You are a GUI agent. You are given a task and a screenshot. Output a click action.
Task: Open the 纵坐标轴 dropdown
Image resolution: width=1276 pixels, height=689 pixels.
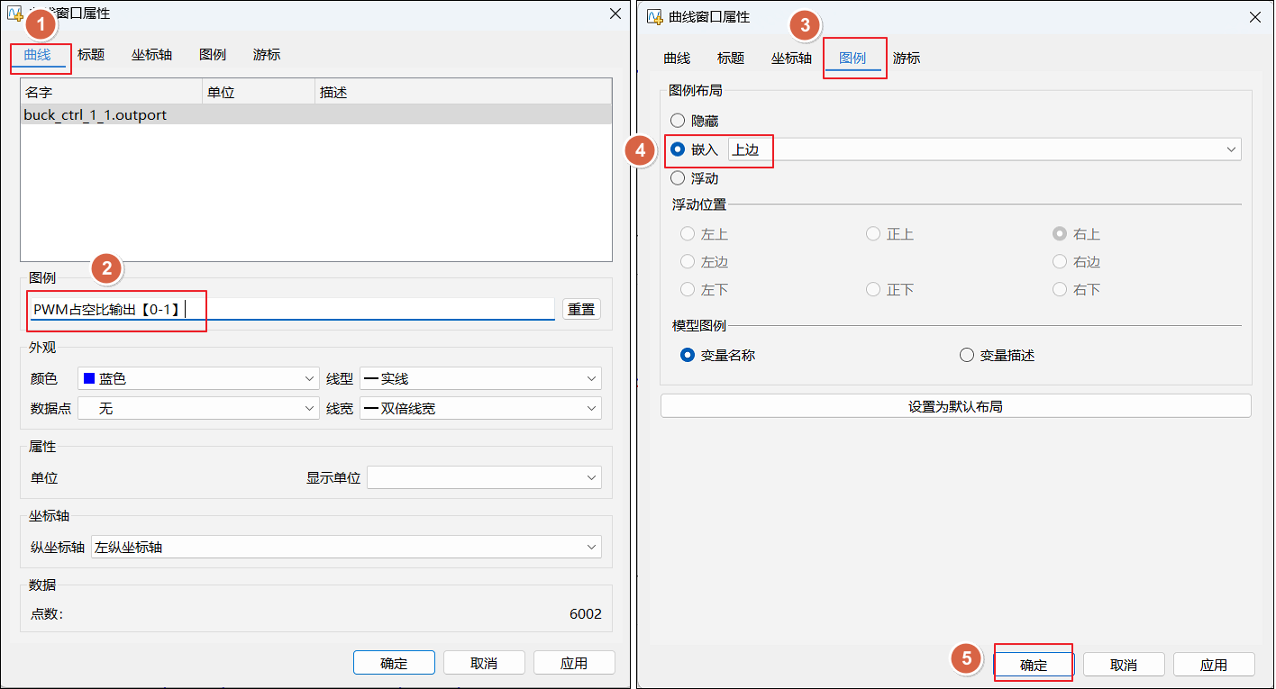[x=346, y=547]
